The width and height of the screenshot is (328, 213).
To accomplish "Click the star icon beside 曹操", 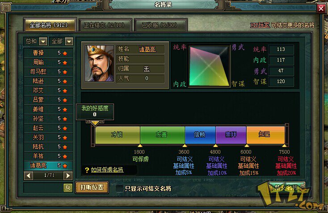I will coord(65,53).
